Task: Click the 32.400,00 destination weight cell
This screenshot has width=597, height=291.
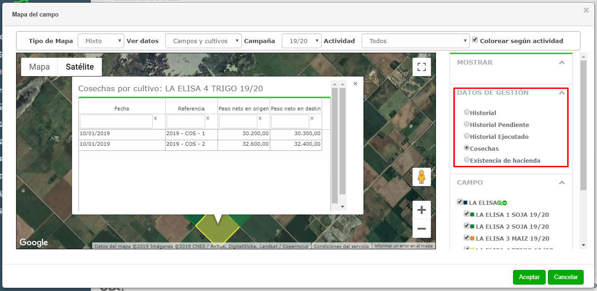Action: click(296, 144)
